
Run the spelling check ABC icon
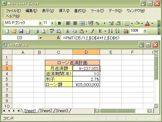pyautogui.click(x=52, y=31)
